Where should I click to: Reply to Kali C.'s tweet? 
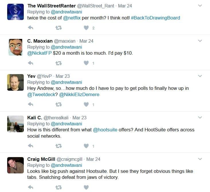(31, 146)
